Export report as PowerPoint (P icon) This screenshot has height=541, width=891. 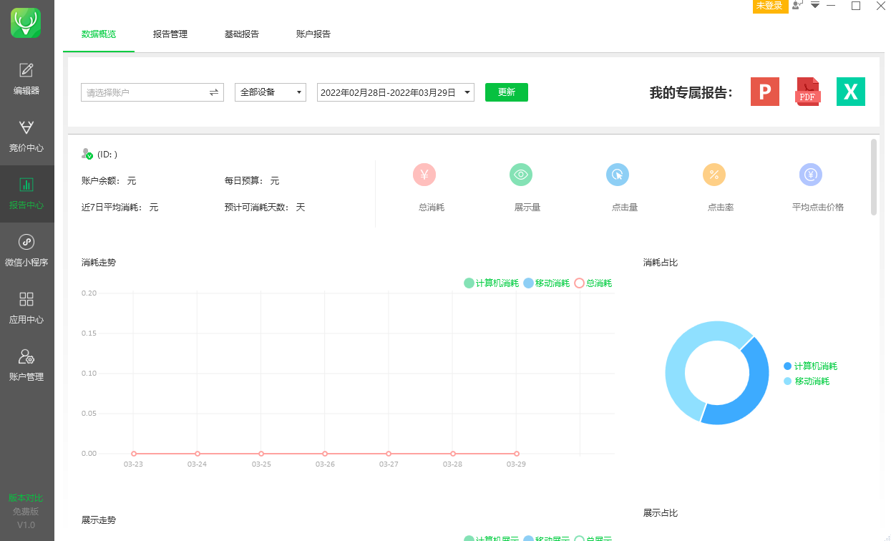tap(764, 92)
